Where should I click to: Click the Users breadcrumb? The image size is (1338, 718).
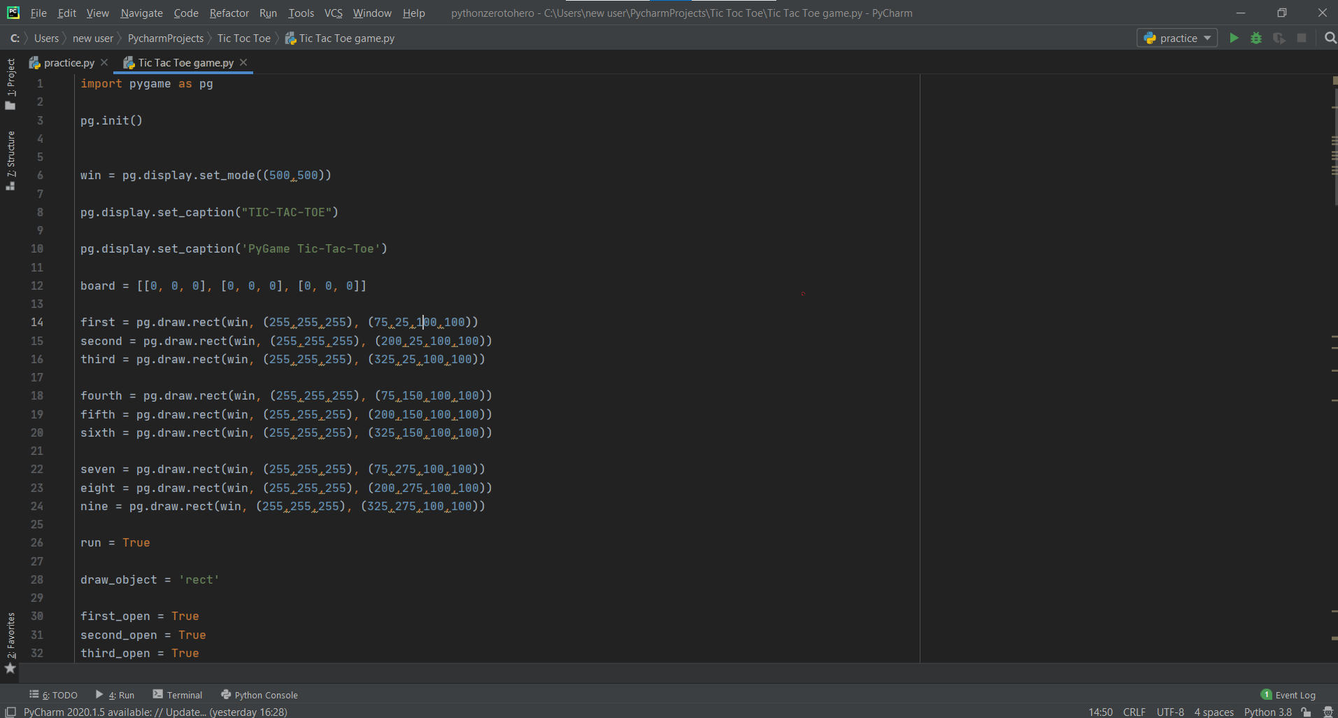click(x=46, y=38)
